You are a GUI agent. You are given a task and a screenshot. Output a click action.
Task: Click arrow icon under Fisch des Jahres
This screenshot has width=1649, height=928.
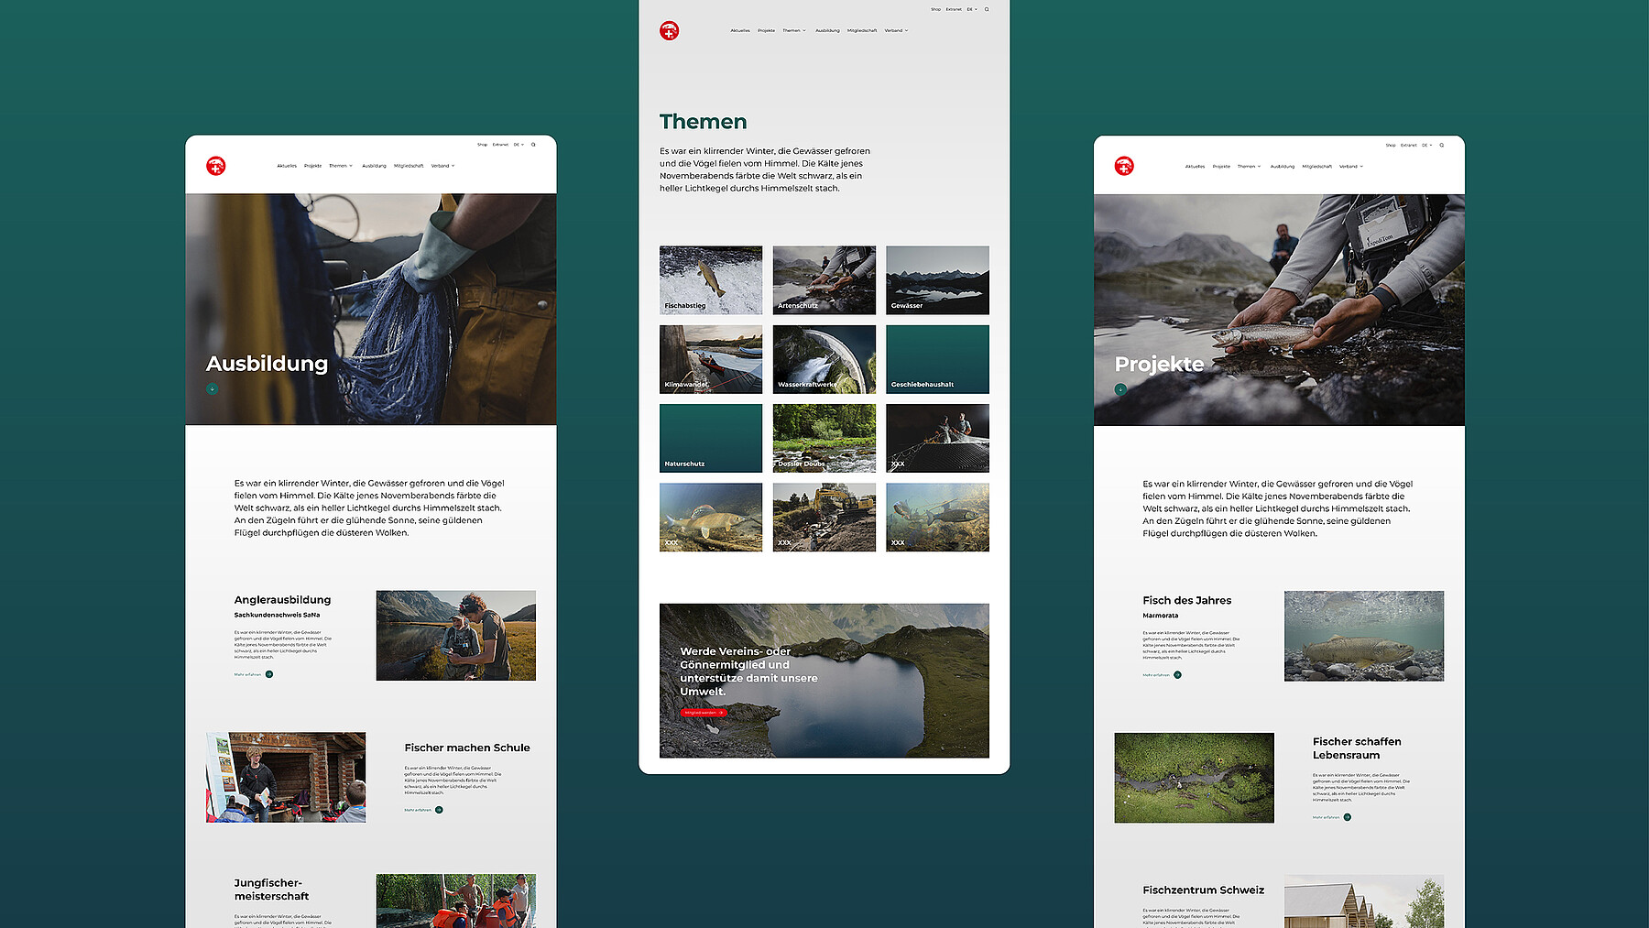[x=1177, y=675]
